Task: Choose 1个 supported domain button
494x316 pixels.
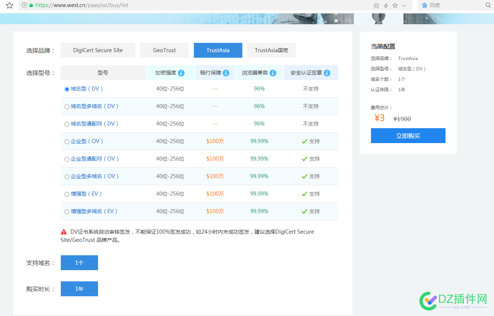Action: point(79,263)
